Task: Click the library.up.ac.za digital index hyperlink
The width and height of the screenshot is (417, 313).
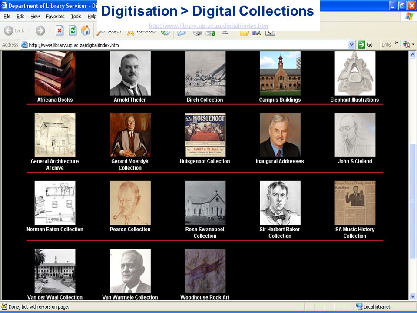Action: click(x=208, y=26)
